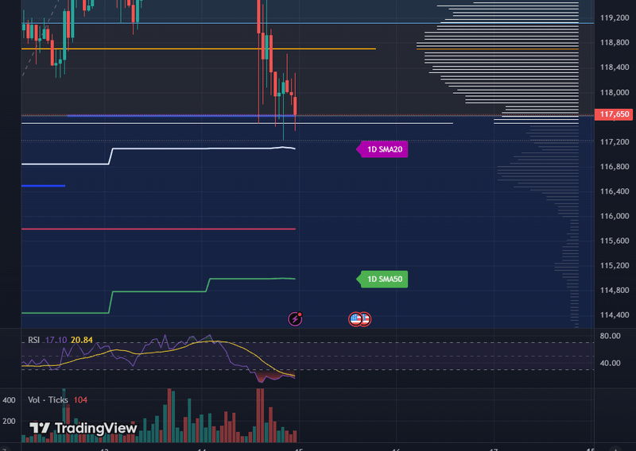This screenshot has height=451, width=636.
Task: Click the 119,200 price scale label
Action: pos(615,17)
